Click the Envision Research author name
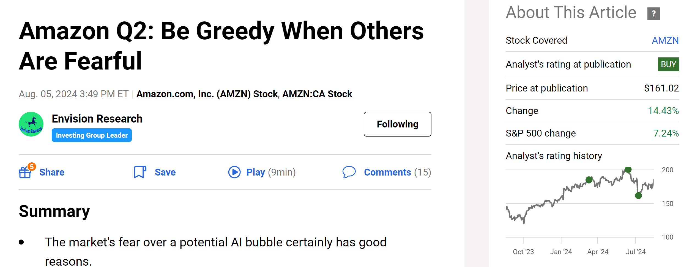Image resolution: width=692 pixels, height=267 pixels. (97, 119)
